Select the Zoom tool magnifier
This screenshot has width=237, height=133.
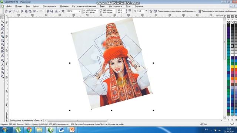2,29
